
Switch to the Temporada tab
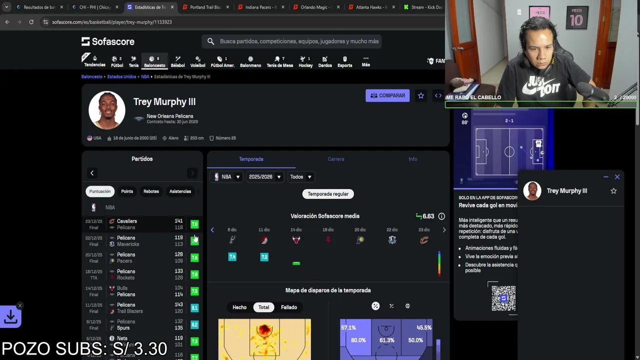(251, 159)
